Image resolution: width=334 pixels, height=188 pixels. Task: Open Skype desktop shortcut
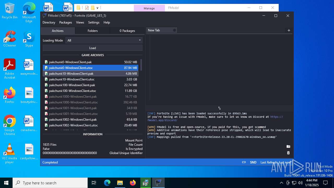pyautogui.click(x=29, y=39)
